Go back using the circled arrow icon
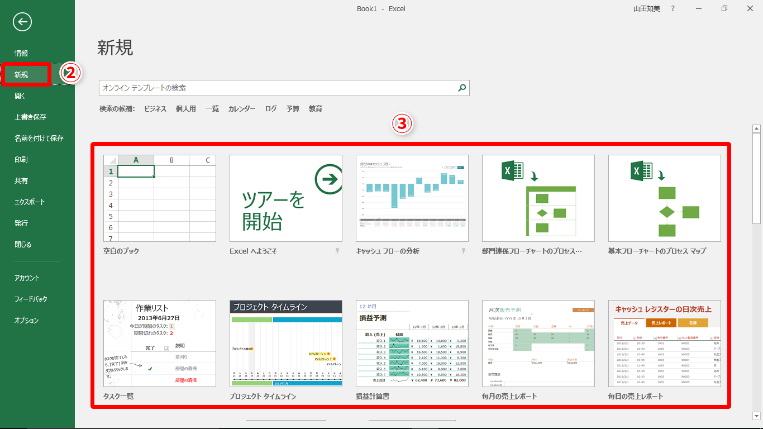Screen dimensions: 763x429 click(x=22, y=22)
